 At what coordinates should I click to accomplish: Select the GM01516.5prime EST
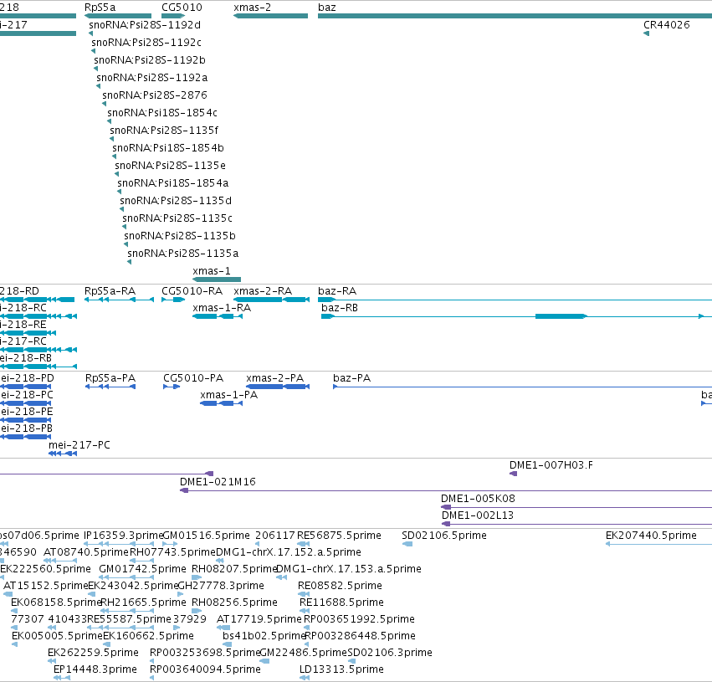pyautogui.click(x=170, y=544)
